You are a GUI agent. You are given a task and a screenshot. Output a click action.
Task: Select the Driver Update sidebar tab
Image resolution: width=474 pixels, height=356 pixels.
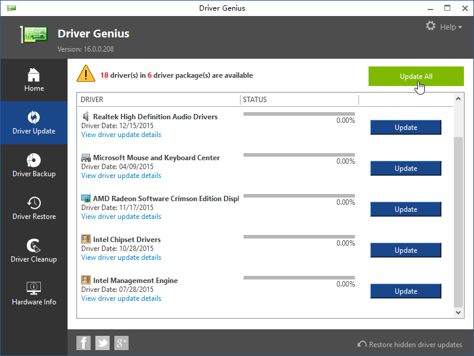[x=34, y=123]
